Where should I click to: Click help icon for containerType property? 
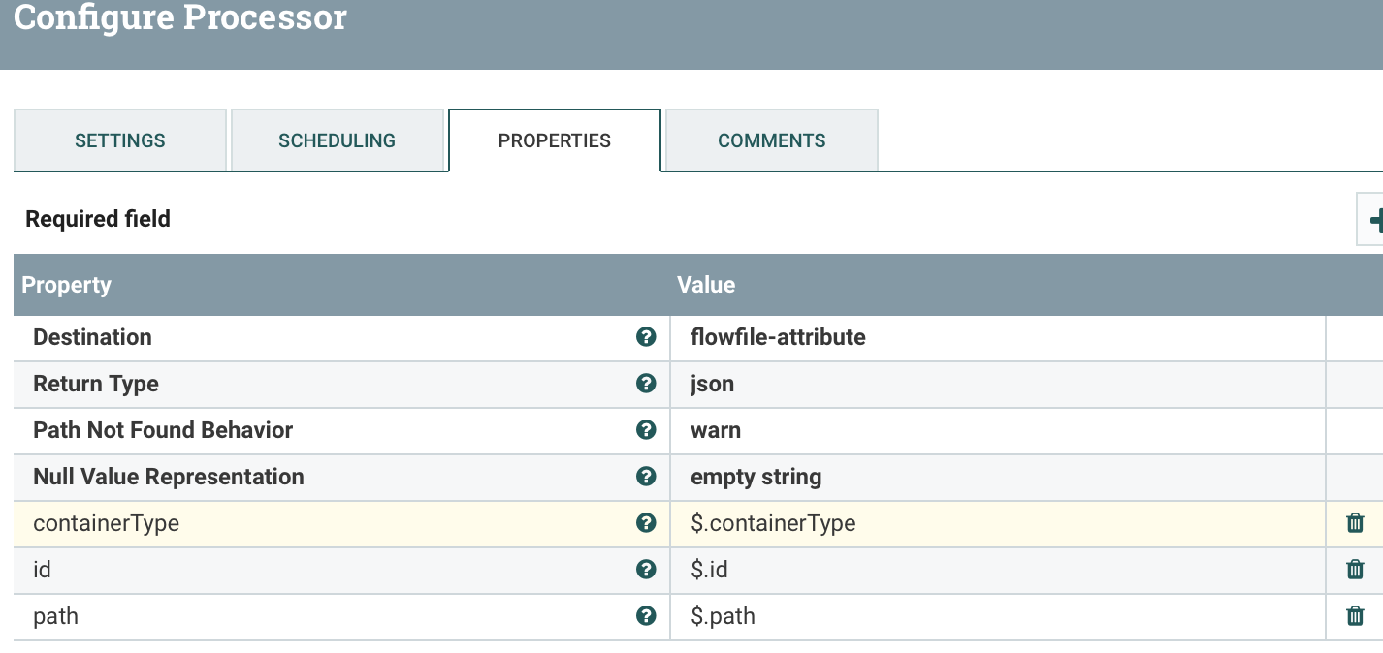tap(646, 523)
